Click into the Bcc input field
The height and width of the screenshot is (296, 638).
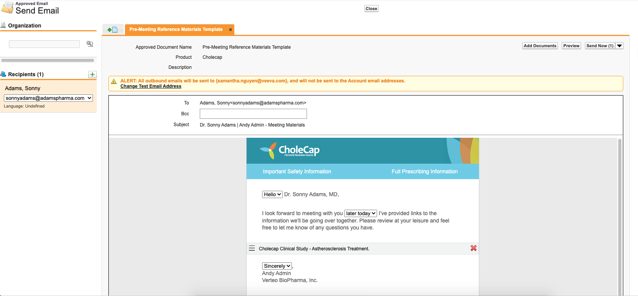(253, 114)
